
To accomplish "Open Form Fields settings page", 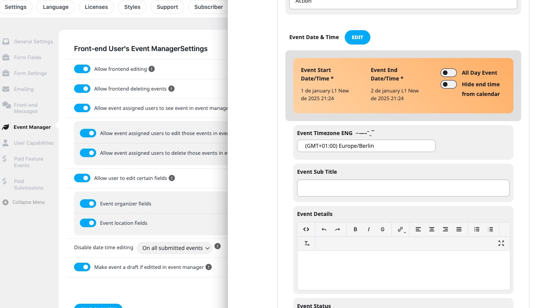I will pyautogui.click(x=28, y=57).
